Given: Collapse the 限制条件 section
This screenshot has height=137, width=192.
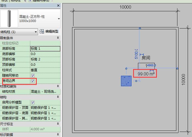Looking at the screenshot, I should click(58, 38).
